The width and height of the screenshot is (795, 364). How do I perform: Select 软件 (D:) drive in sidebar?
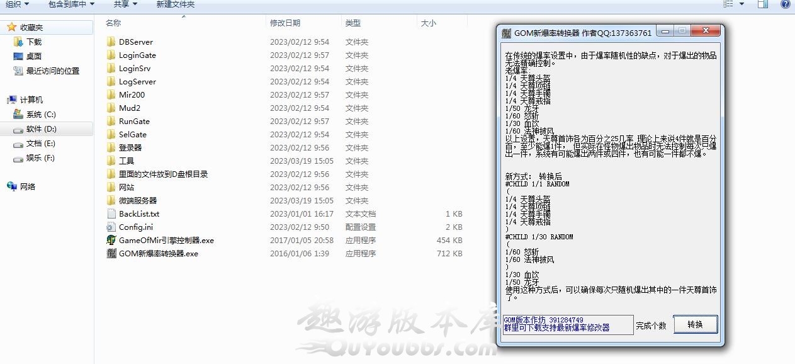click(41, 129)
